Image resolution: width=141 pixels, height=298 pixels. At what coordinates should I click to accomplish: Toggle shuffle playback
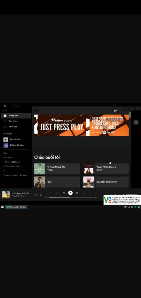click(57, 193)
